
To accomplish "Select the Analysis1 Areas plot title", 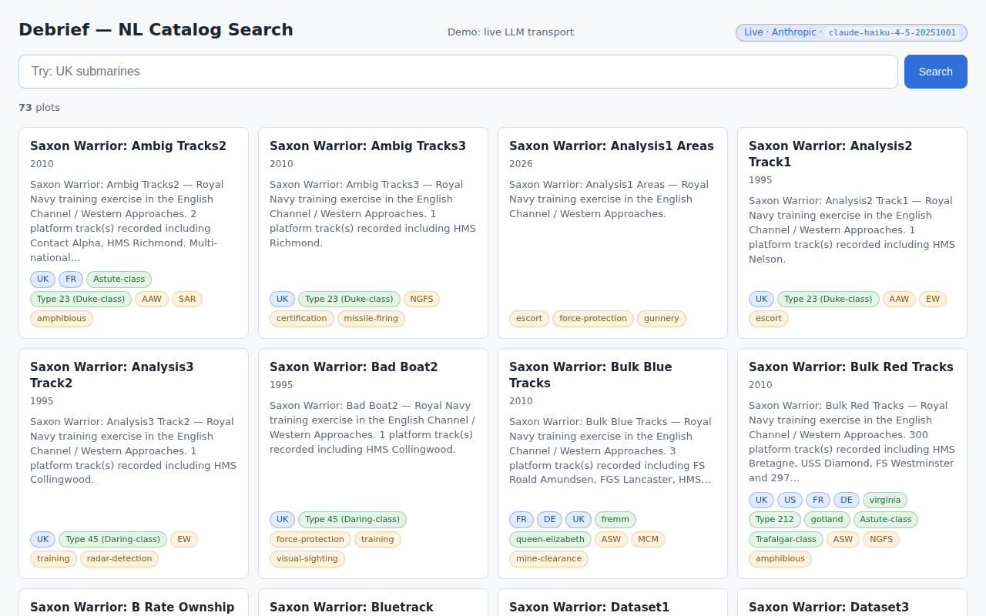I will click(x=611, y=146).
